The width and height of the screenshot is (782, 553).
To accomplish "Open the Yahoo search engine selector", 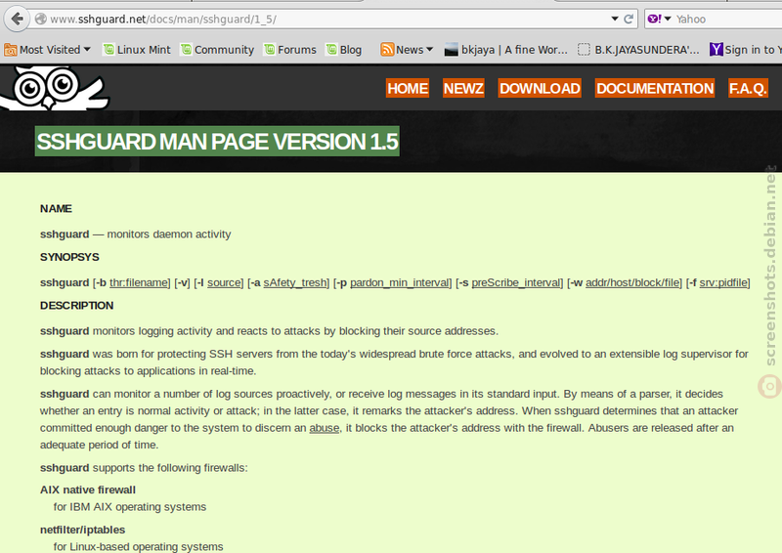I will (659, 19).
